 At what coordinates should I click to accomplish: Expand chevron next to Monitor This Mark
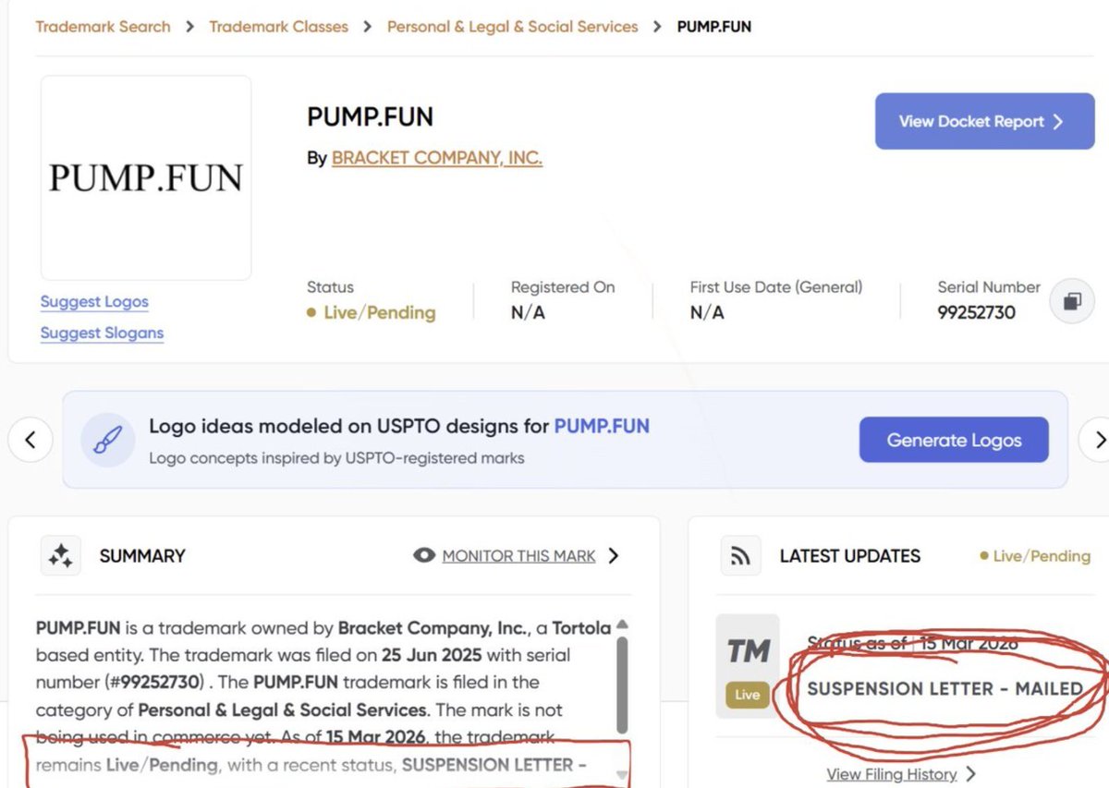coord(614,555)
